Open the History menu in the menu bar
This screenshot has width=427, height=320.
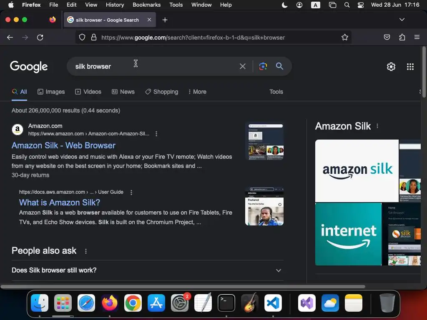115,5
